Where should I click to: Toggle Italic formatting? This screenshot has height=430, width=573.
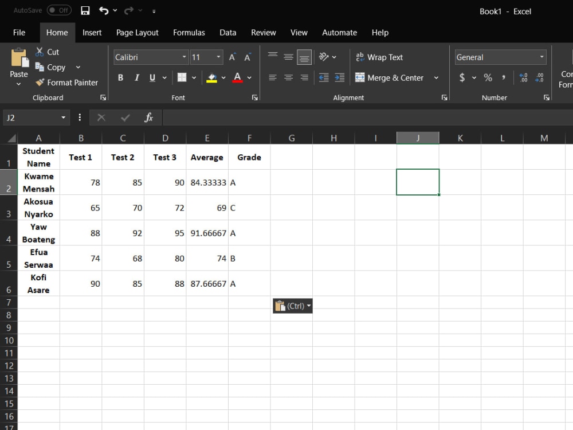click(x=137, y=77)
